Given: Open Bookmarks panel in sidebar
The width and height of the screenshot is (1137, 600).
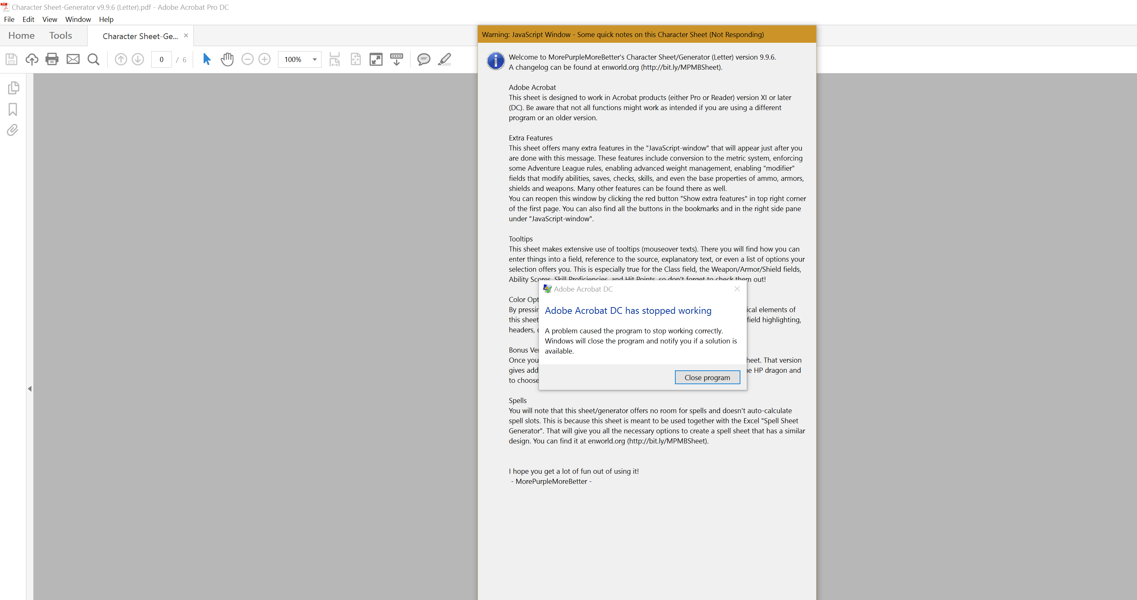Looking at the screenshot, I should point(13,109).
